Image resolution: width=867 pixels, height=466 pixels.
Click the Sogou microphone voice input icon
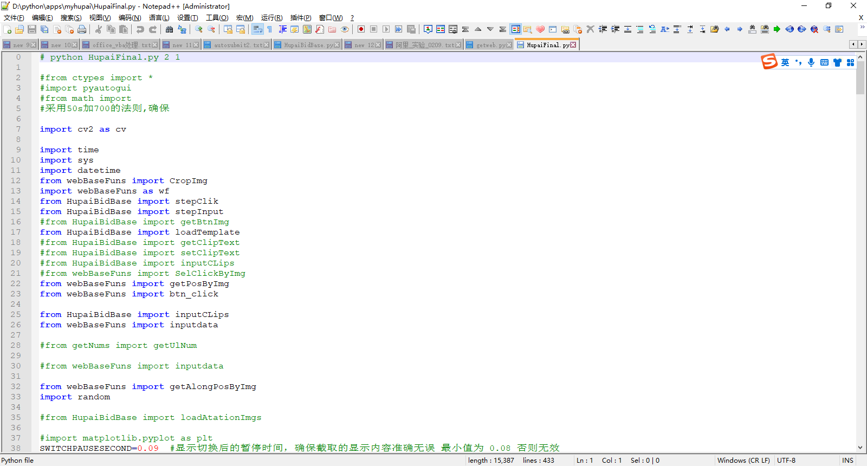point(811,62)
